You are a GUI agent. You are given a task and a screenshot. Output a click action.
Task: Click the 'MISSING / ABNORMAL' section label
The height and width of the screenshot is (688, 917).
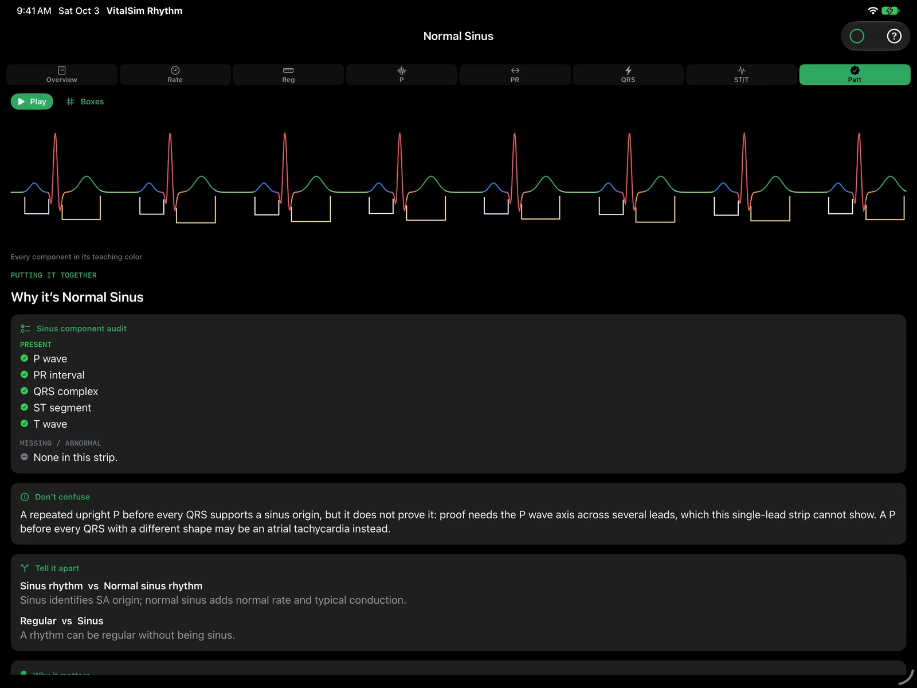pyautogui.click(x=61, y=443)
